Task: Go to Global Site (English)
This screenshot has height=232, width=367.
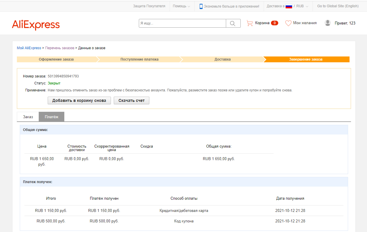Action: coord(338,6)
